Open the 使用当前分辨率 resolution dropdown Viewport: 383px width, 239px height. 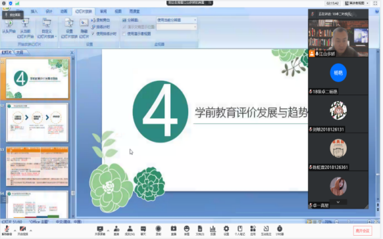pyautogui.click(x=176, y=20)
